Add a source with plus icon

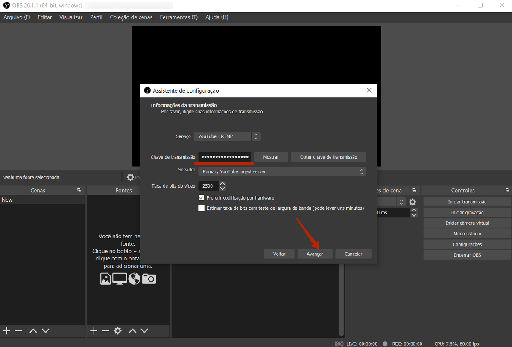(94, 331)
